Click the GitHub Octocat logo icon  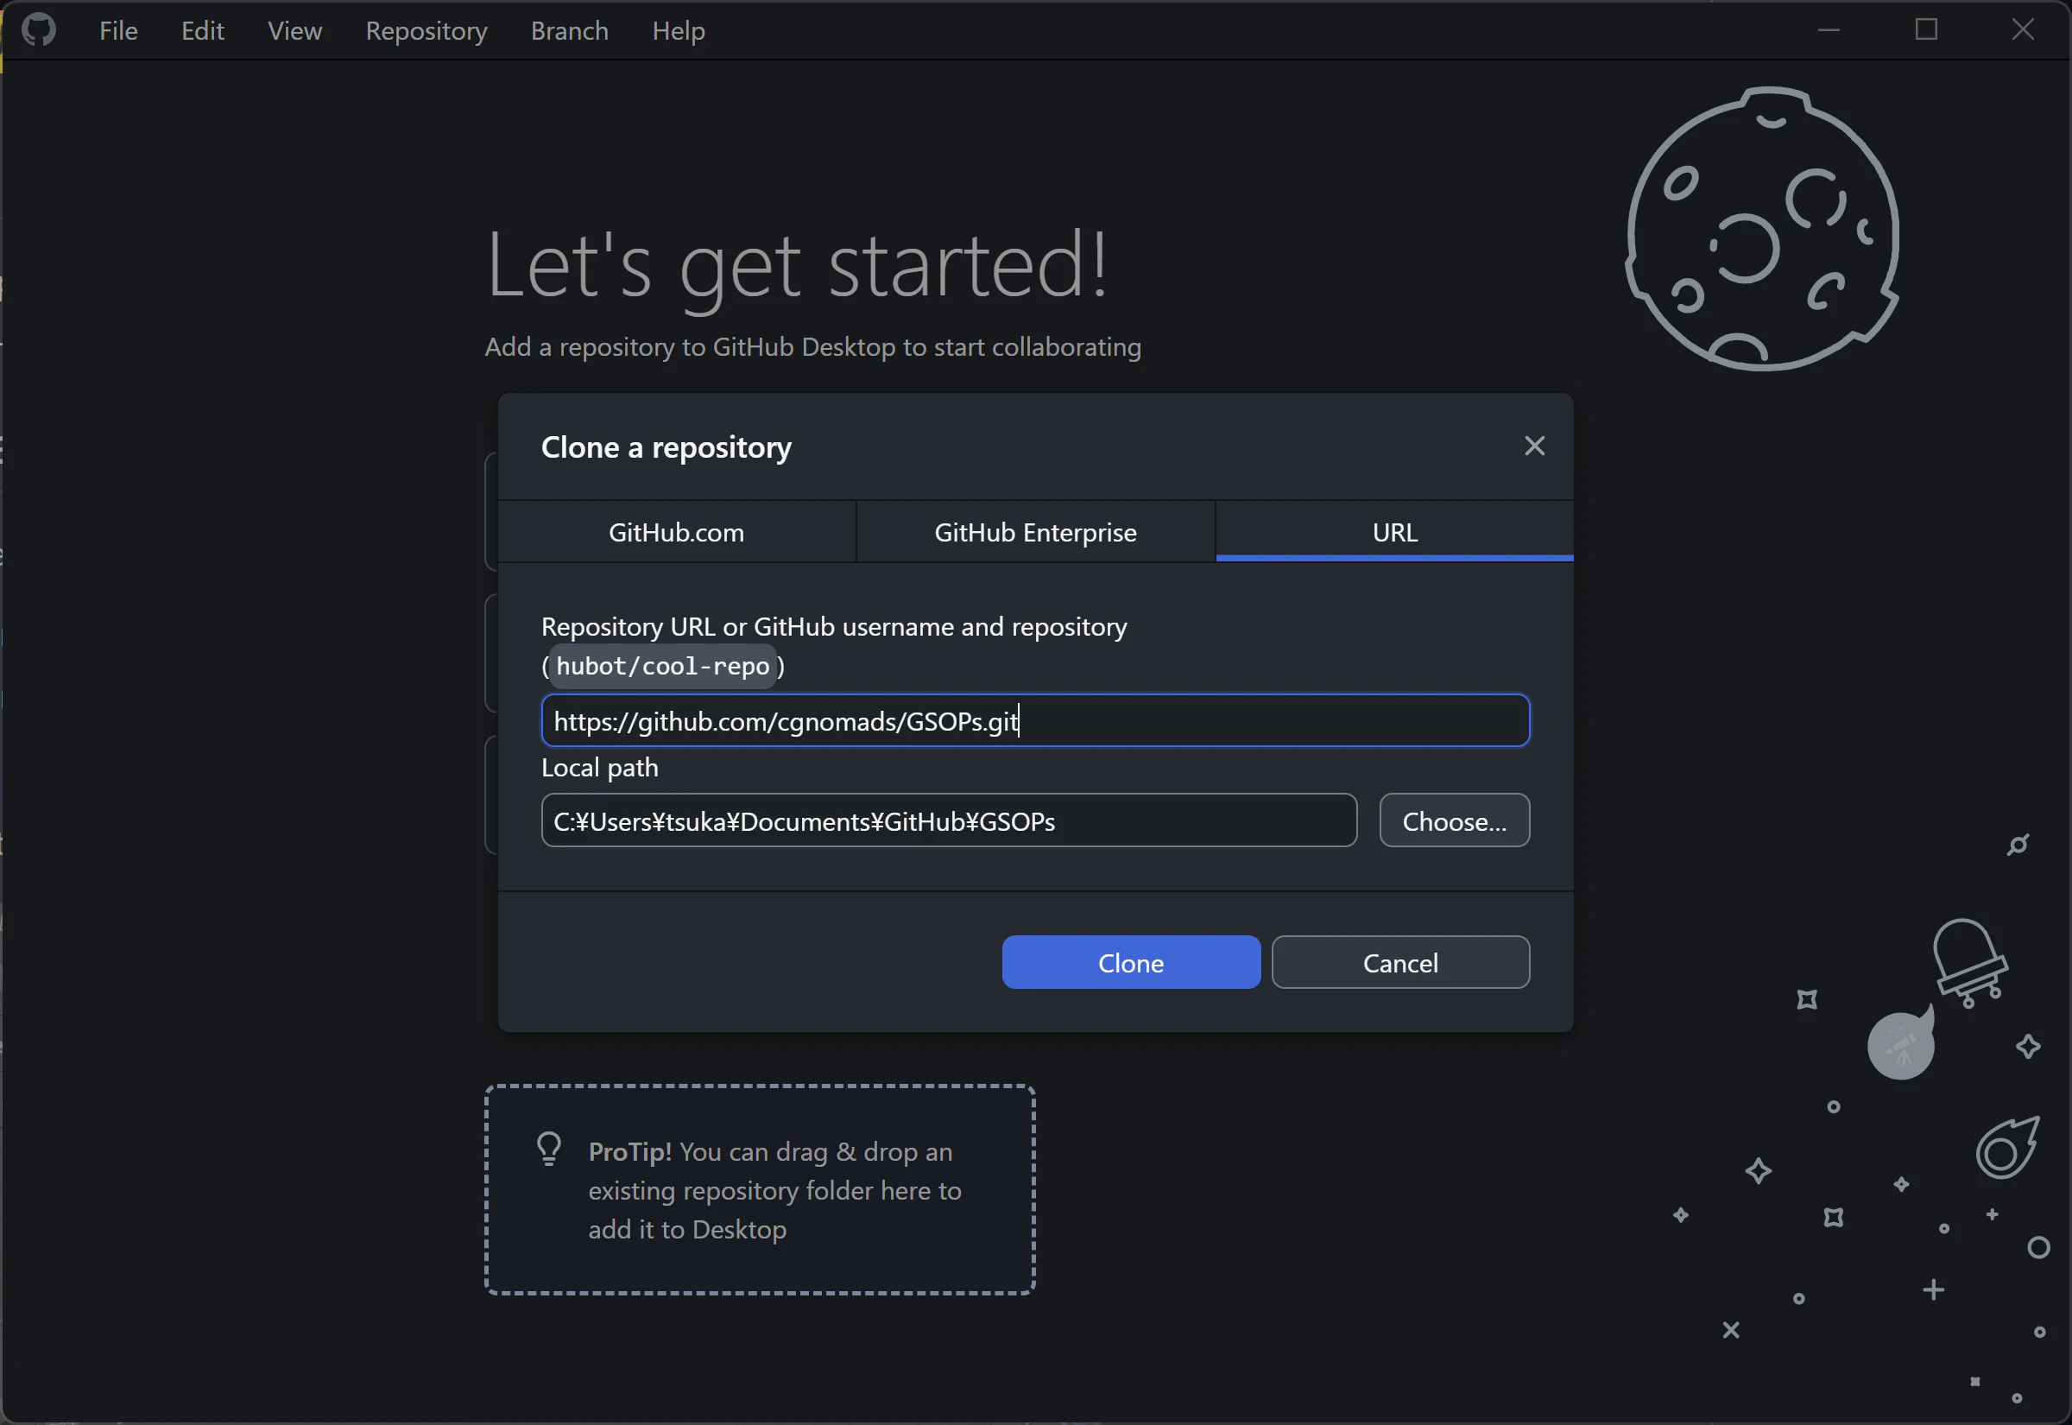[38, 29]
